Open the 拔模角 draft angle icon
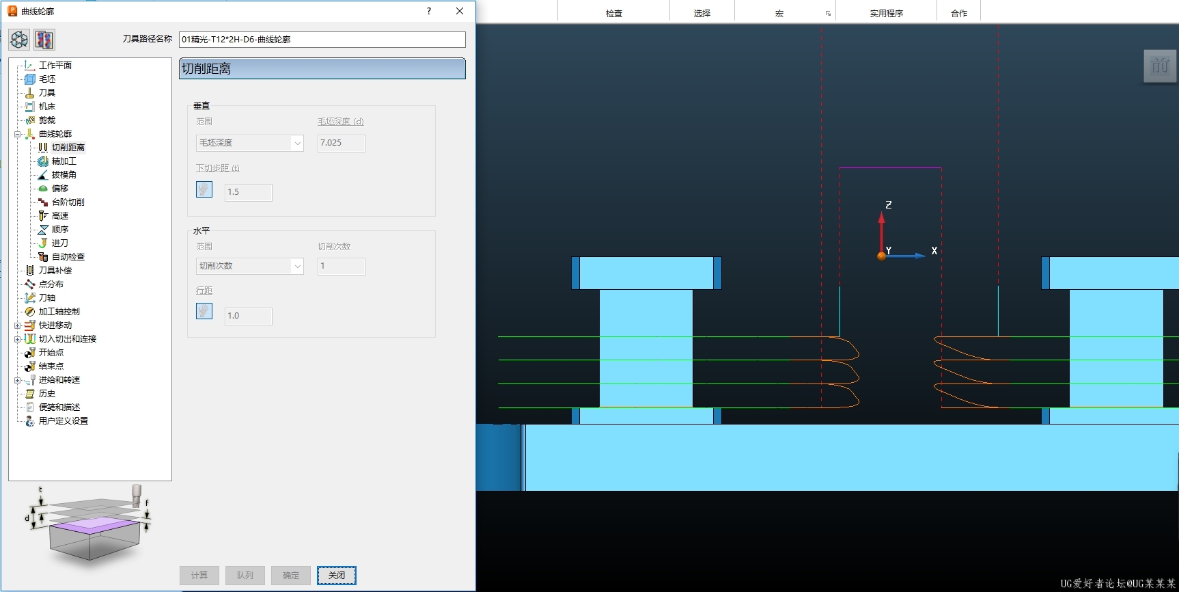This screenshot has width=1179, height=592. pos(43,175)
